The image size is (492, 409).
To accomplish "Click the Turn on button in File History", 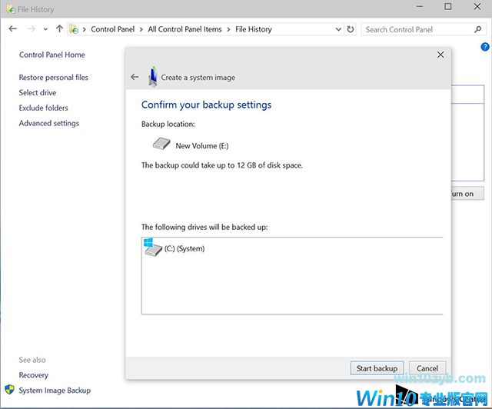I will (467, 194).
